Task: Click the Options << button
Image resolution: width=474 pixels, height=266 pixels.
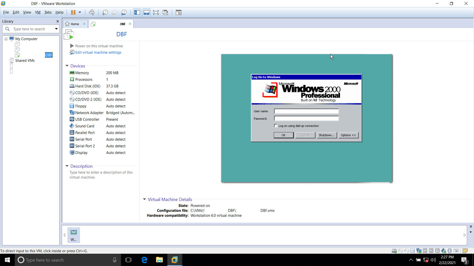Action: [x=348, y=135]
